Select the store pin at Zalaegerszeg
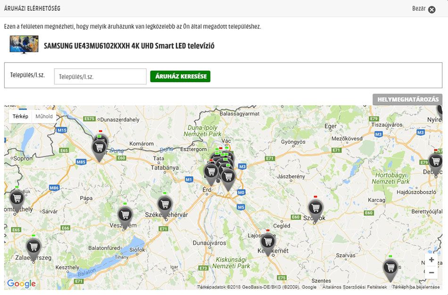 (33, 246)
